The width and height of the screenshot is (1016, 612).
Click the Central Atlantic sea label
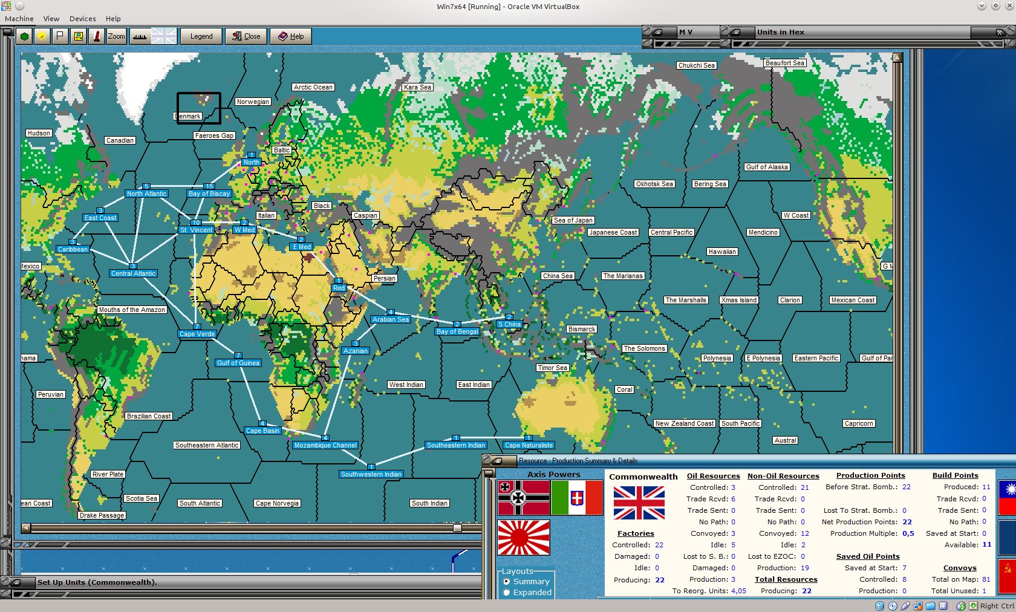coord(134,273)
